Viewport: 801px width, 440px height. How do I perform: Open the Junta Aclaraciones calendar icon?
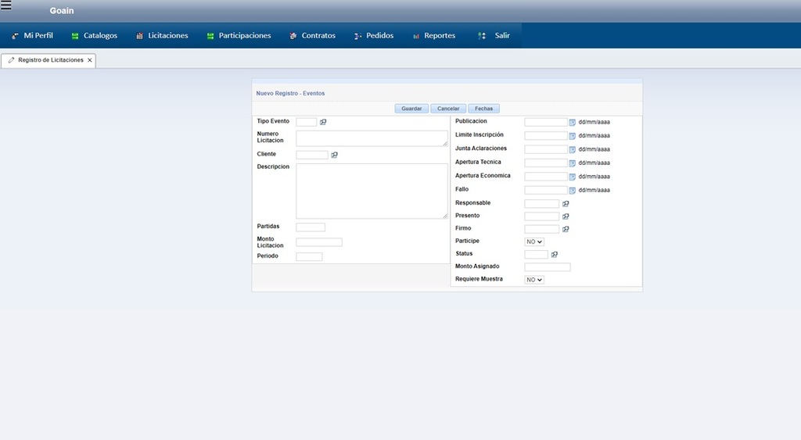572,149
